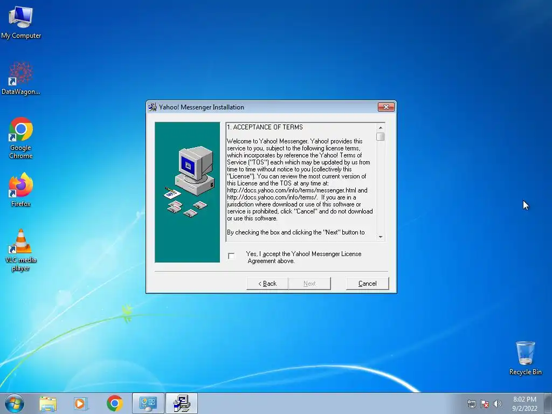Switch to the installer taskbar button

tap(182, 403)
